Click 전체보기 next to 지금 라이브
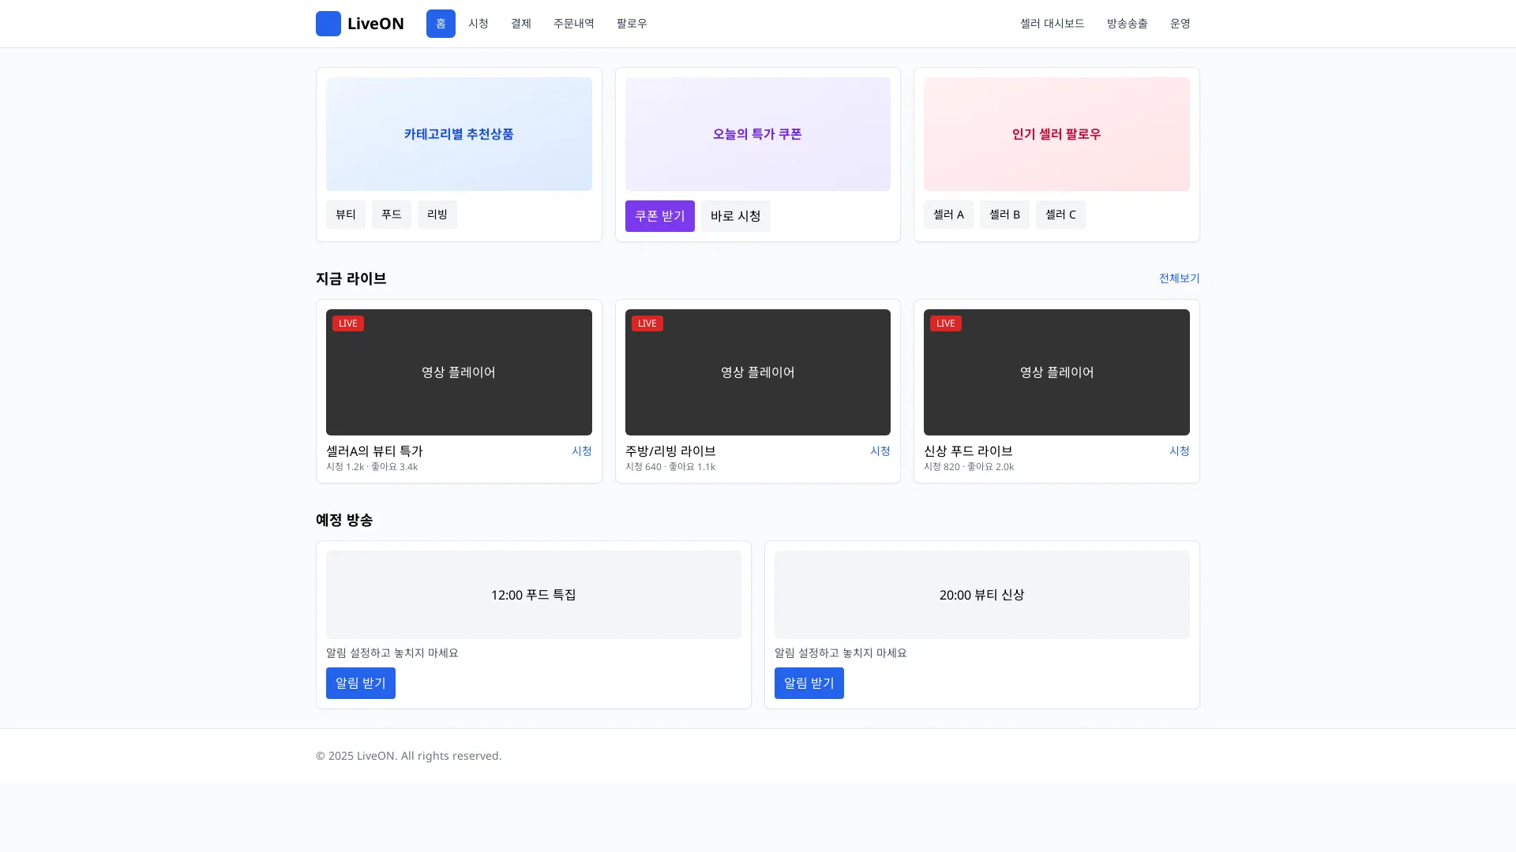 point(1179,278)
